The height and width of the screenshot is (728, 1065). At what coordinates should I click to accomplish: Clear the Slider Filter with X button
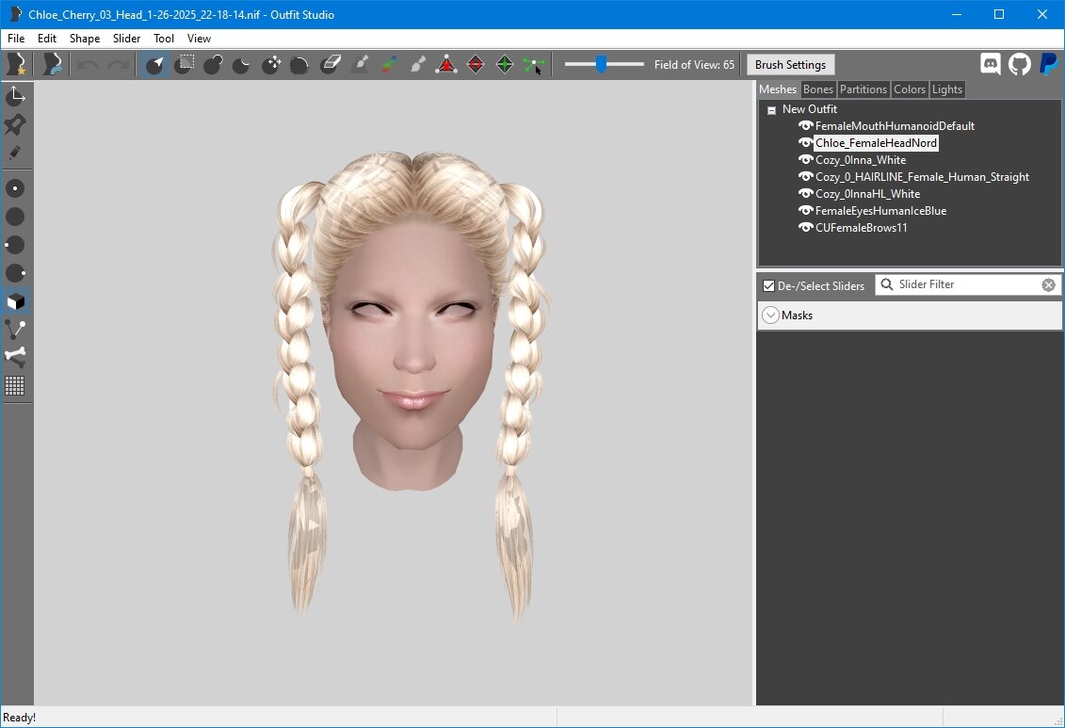1049,285
